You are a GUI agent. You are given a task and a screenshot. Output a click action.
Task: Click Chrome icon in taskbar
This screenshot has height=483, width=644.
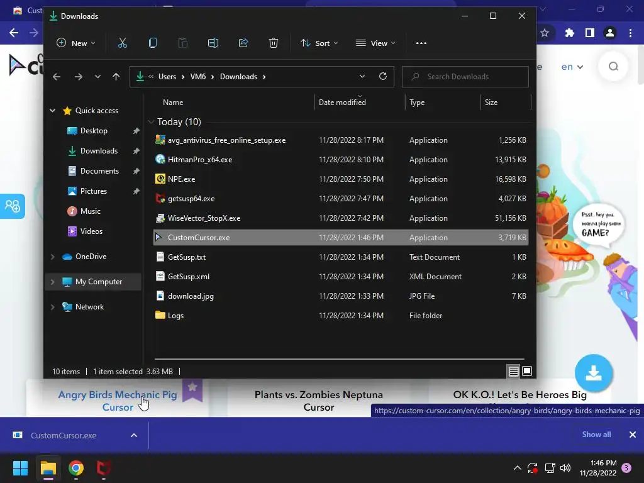76,468
